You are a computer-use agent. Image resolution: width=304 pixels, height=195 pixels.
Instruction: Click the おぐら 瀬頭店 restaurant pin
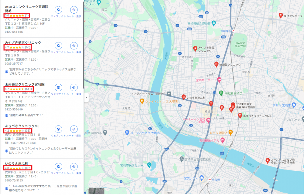(x=230, y=133)
